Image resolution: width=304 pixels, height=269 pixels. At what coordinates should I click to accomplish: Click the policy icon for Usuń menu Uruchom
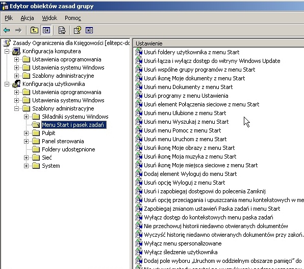click(139, 139)
